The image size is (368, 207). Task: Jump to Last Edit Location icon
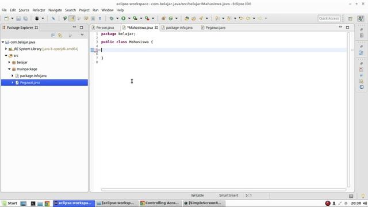tap(241, 18)
